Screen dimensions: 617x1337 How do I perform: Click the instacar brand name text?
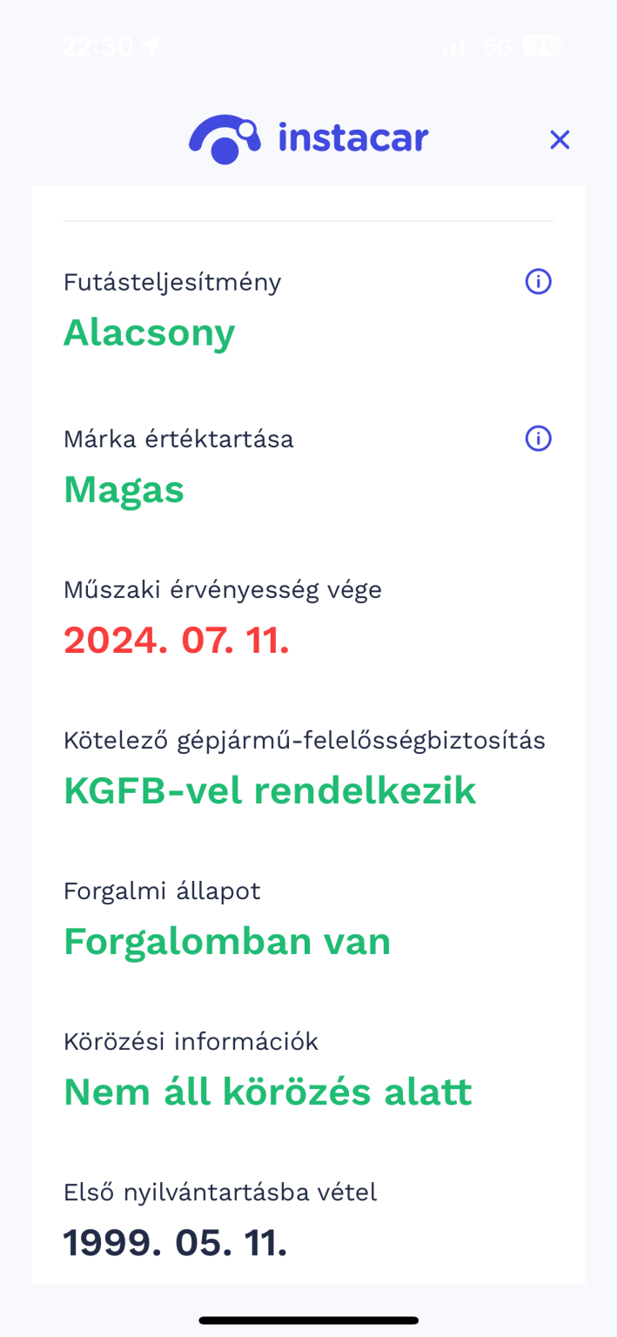pyautogui.click(x=353, y=138)
